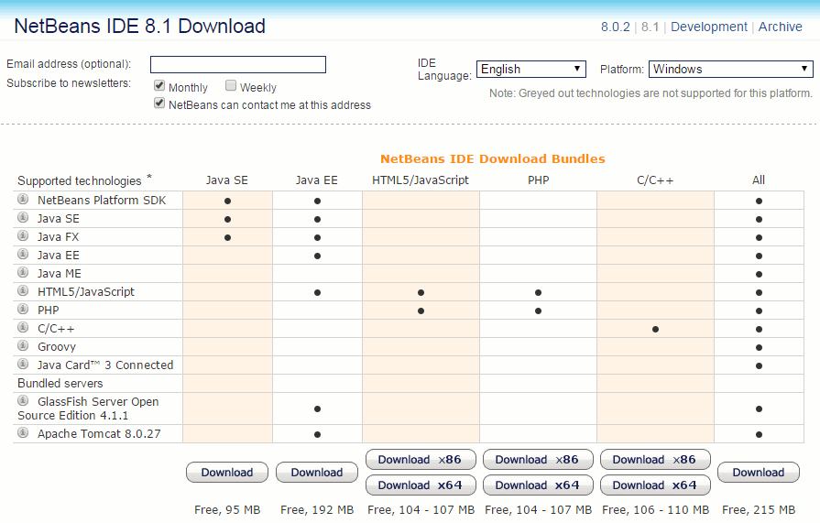Click the C/C++ column header

[x=655, y=180]
